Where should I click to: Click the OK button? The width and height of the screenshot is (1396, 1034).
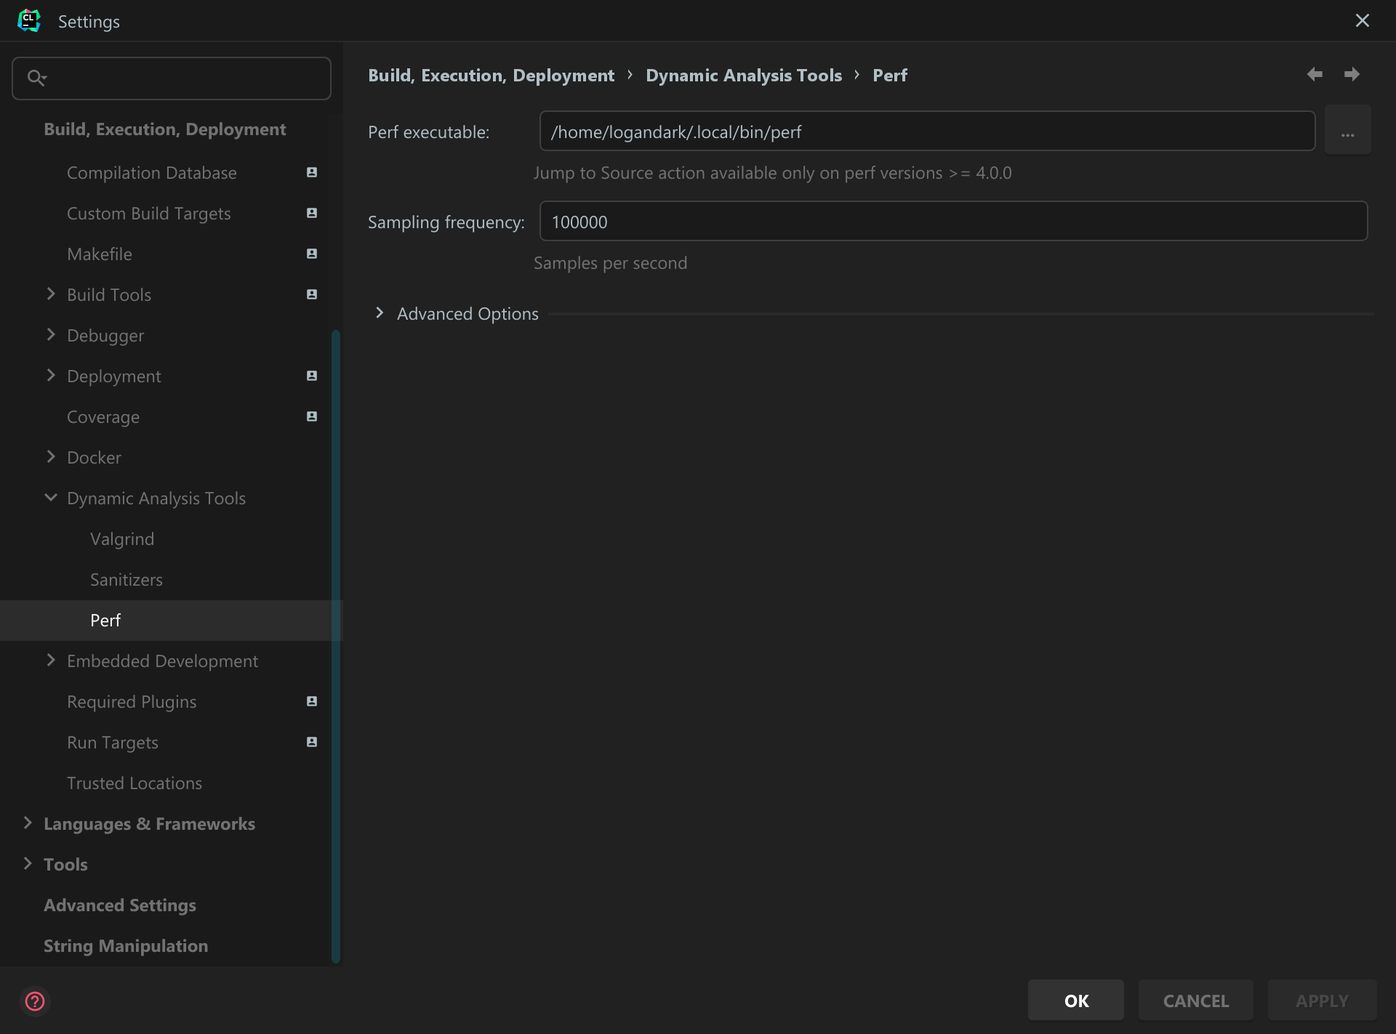(x=1076, y=1001)
